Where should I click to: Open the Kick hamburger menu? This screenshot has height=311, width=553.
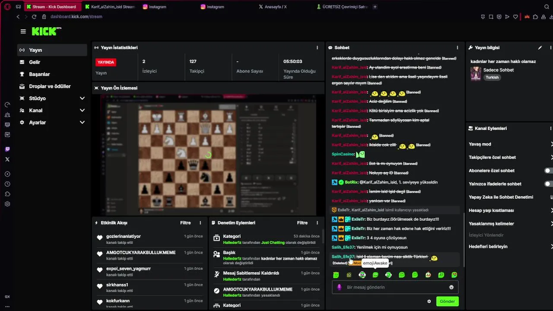click(23, 32)
